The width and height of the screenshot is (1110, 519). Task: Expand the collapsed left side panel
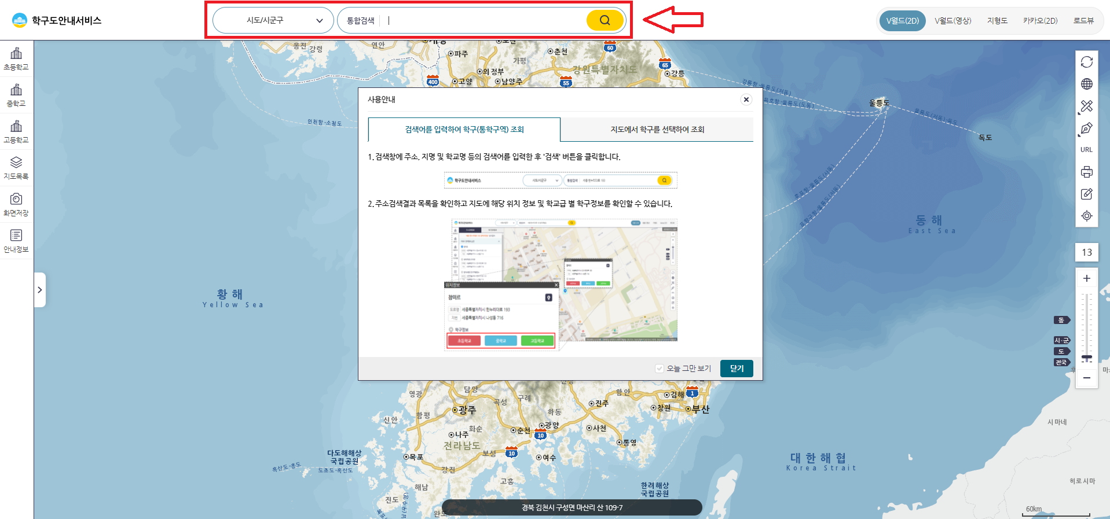coord(39,290)
